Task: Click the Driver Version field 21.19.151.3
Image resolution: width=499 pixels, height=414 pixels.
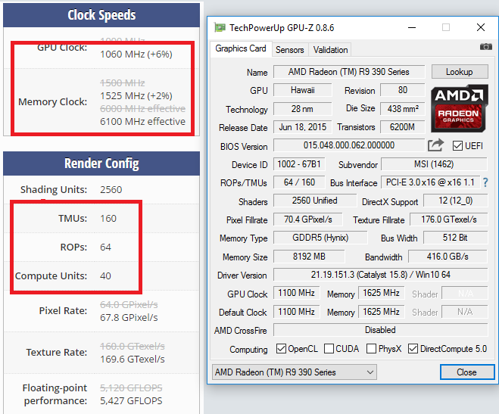Action: click(381, 275)
